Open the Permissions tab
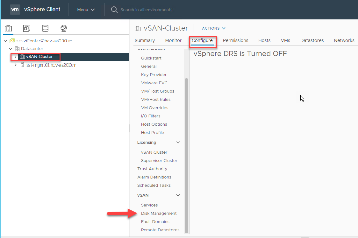The height and width of the screenshot is (238, 358). pyautogui.click(x=235, y=40)
